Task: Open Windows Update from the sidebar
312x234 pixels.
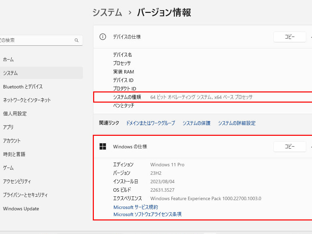Action: [21, 209]
